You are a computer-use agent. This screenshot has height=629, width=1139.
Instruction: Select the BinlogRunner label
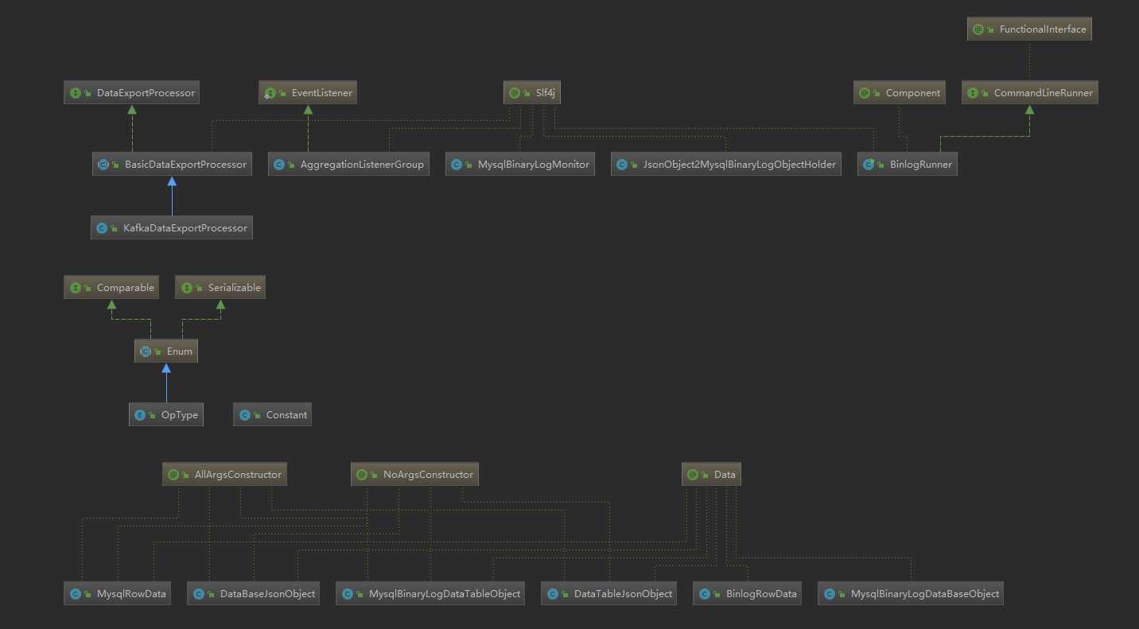921,165
